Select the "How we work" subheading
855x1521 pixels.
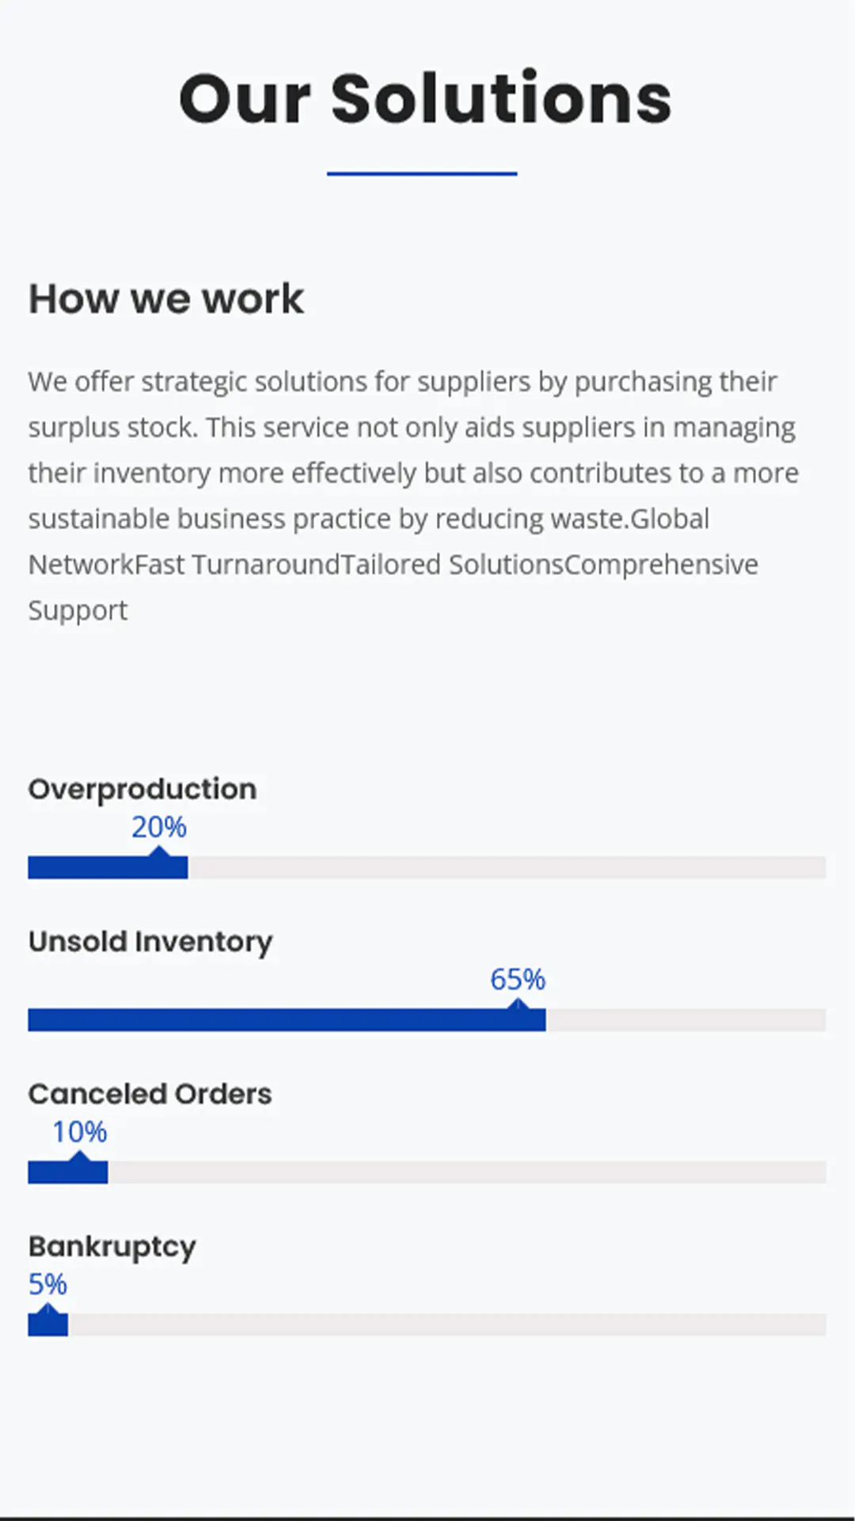pos(166,299)
